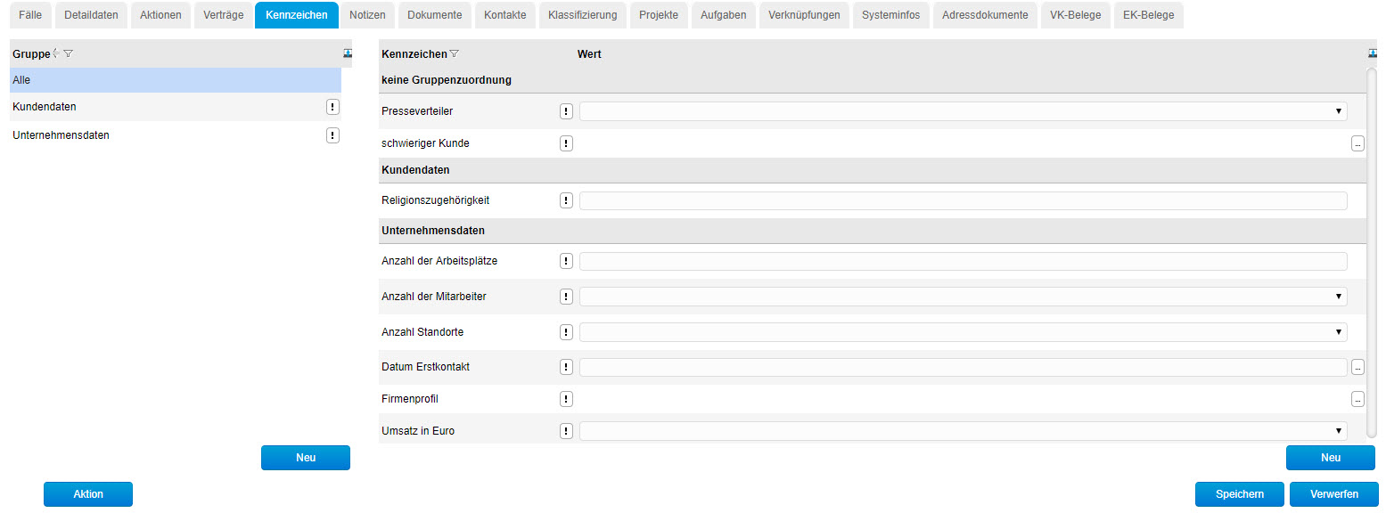
Task: Click the Speichern button
Action: pos(1240,494)
